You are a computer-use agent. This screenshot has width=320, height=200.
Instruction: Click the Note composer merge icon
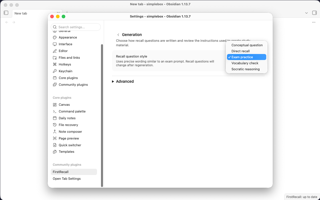pyautogui.click(x=55, y=132)
